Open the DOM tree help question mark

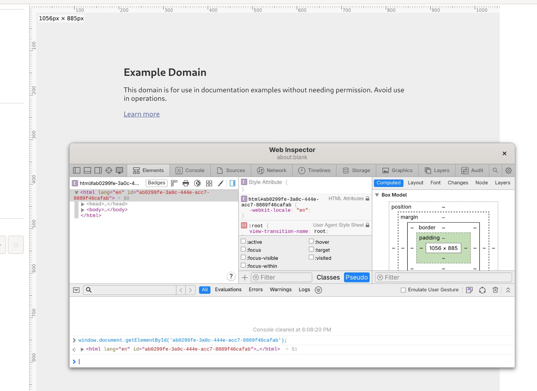[x=231, y=276]
